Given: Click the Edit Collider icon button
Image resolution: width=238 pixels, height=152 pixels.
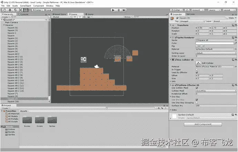Looking at the screenshot, I should pos(198,63).
